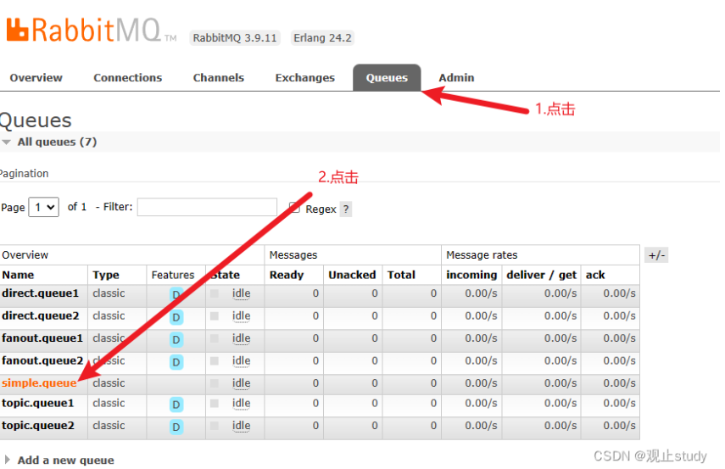Screen dimensions: 725x469
Task: Click the D feature badge for topic.queue2
Action: click(x=176, y=427)
